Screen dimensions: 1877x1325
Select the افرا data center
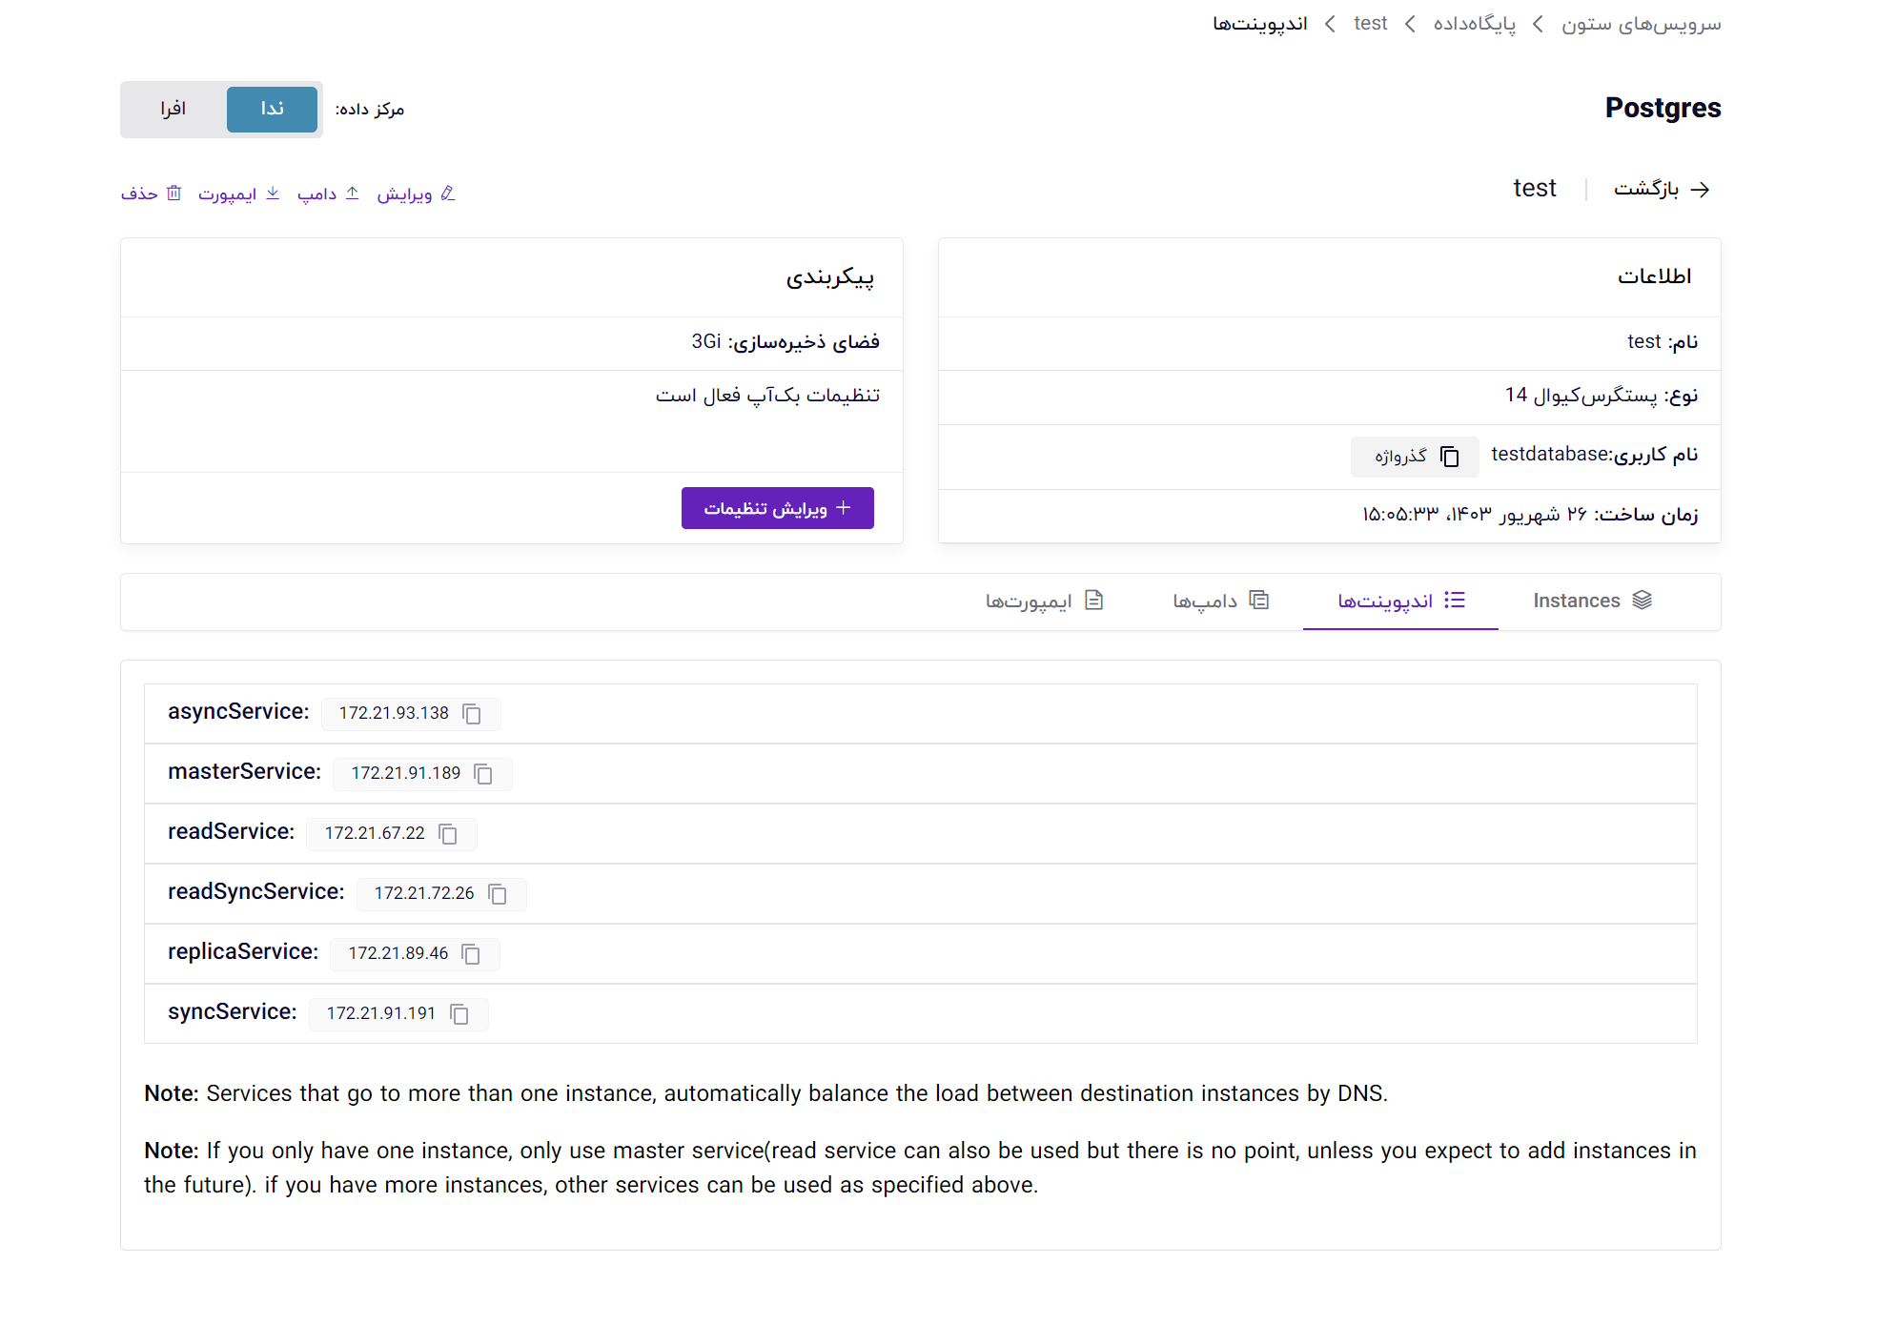(173, 109)
